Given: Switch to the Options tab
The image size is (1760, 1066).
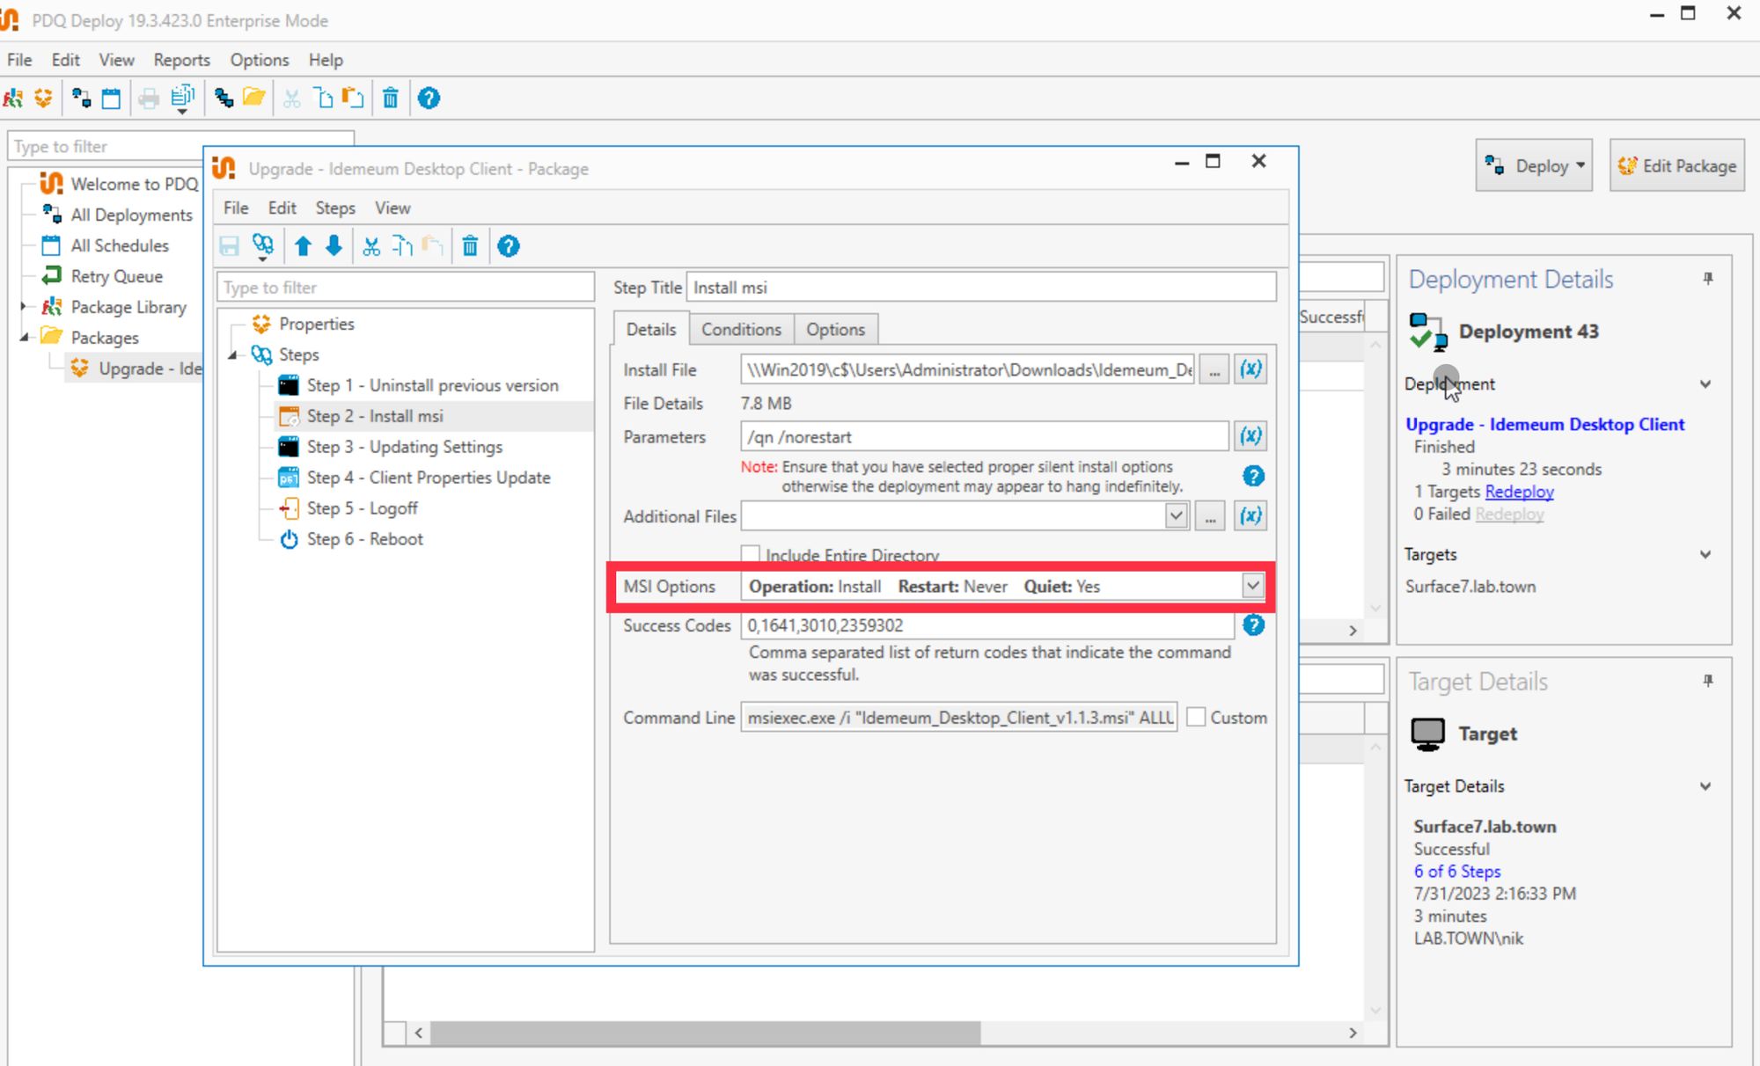Looking at the screenshot, I should coord(835,329).
